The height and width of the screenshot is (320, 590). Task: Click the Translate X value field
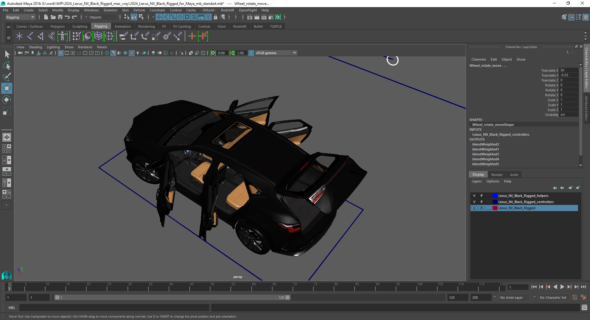tap(569, 70)
